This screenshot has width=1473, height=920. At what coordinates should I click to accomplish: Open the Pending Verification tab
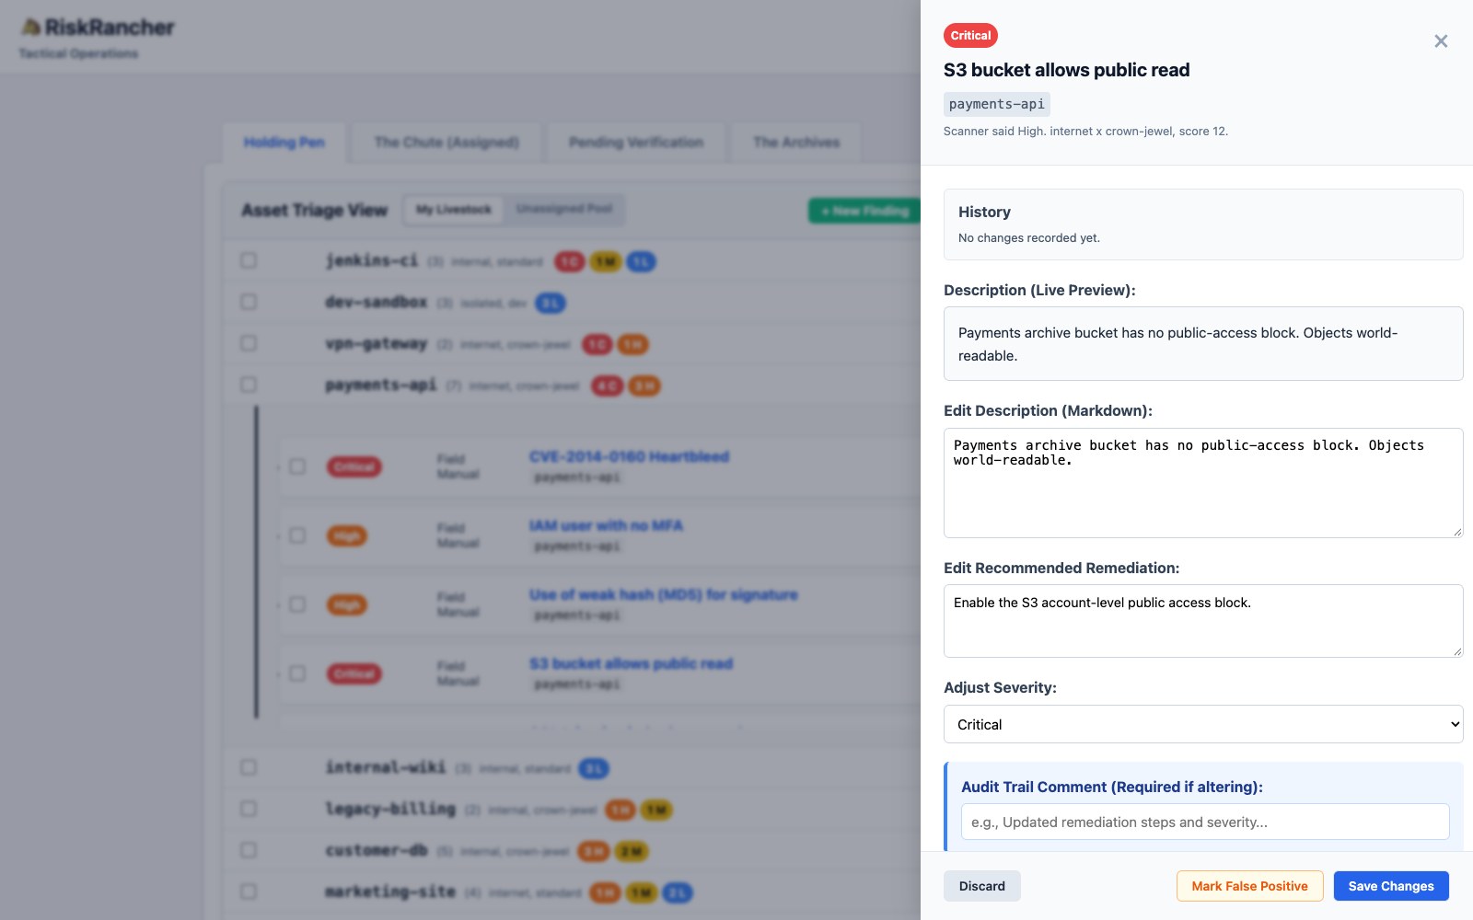[x=636, y=143]
